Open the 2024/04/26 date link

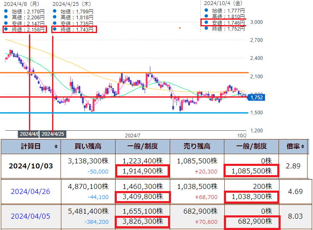tap(31, 191)
